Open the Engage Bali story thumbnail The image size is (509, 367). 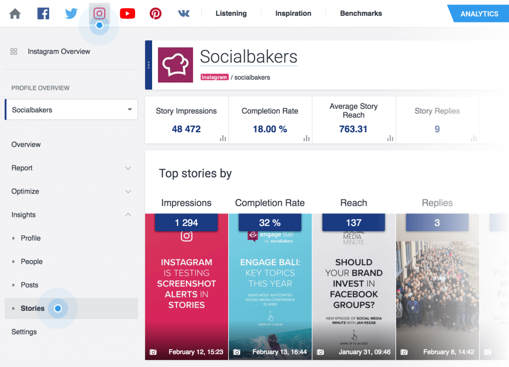(x=270, y=287)
